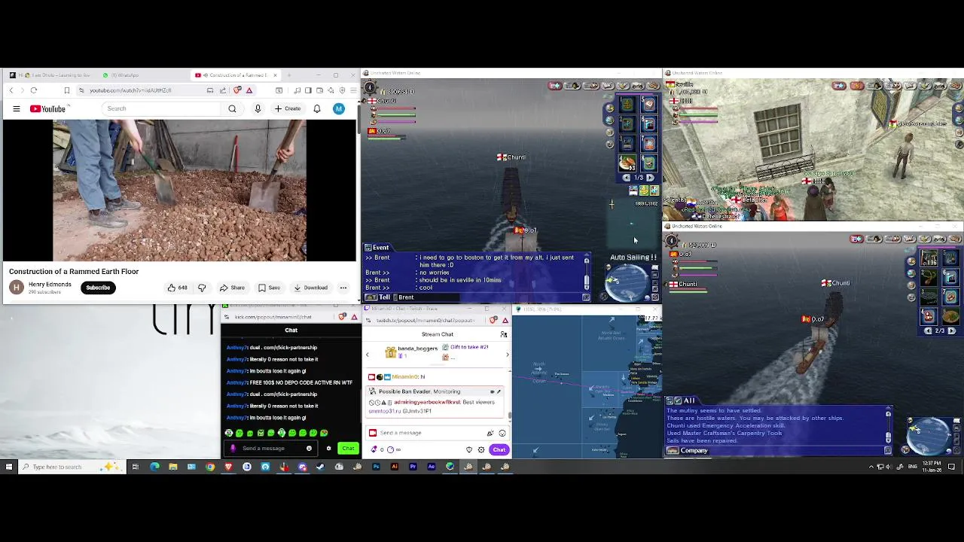
Task: Go to next skill page arrow at 1/3
Action: tap(650, 178)
